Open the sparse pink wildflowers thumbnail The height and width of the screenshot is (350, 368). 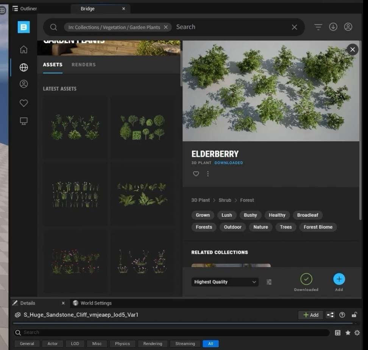142,261
